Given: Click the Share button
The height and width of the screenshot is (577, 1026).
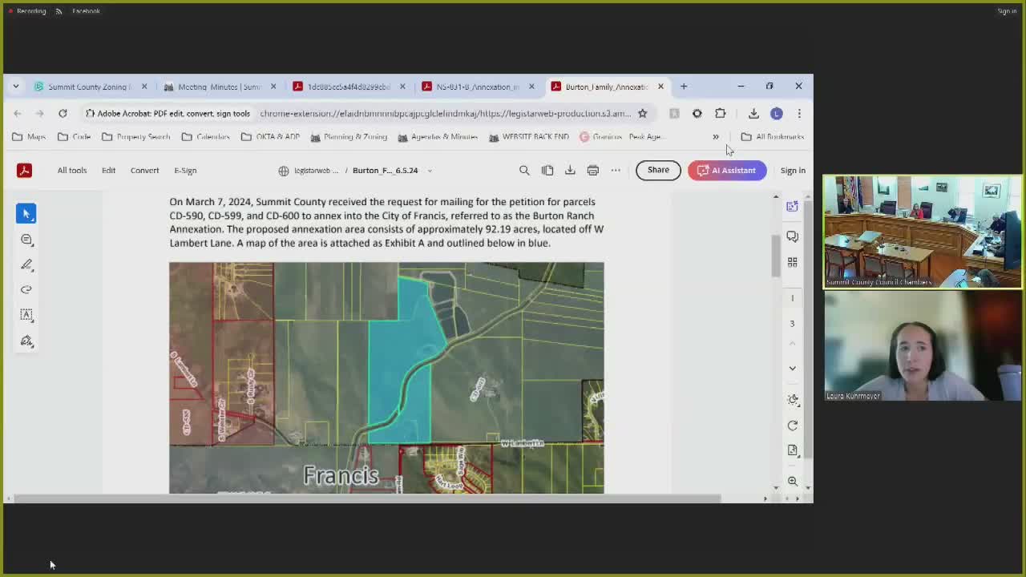Looking at the screenshot, I should pos(658,170).
